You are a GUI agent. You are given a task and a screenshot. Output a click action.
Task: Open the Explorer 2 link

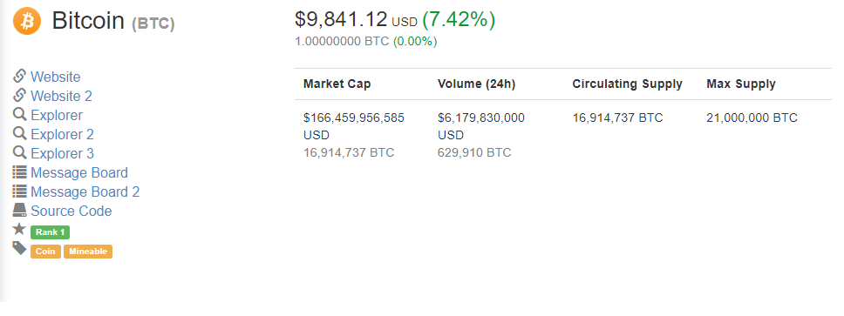coord(63,134)
